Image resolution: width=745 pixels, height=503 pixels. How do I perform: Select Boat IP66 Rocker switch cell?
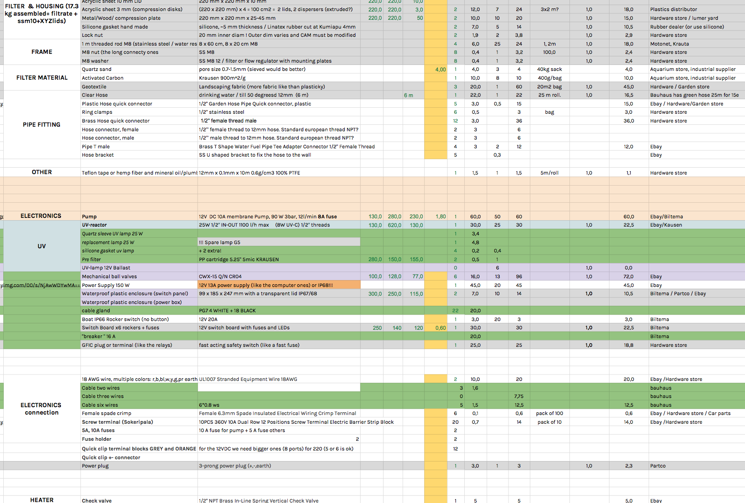pyautogui.click(x=139, y=320)
